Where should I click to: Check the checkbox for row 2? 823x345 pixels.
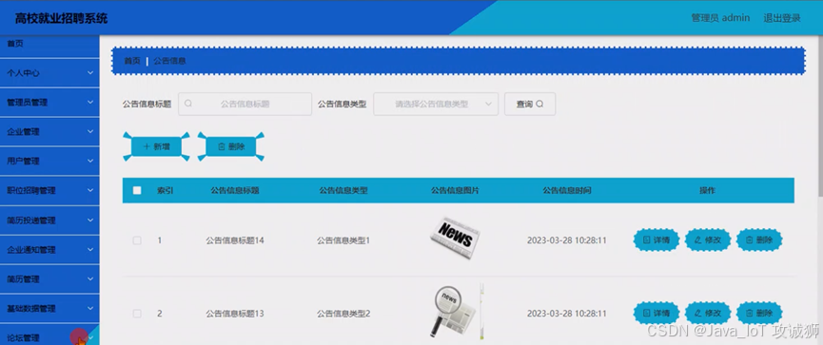pos(137,314)
